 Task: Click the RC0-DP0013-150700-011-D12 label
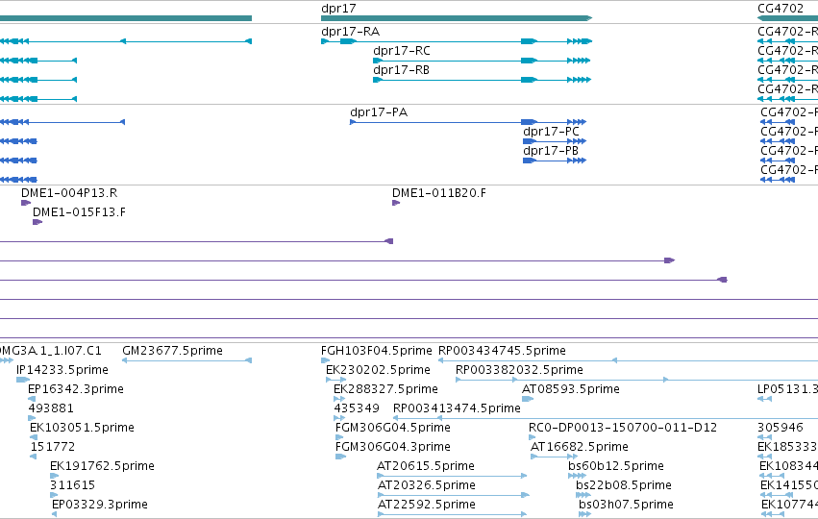623,428
